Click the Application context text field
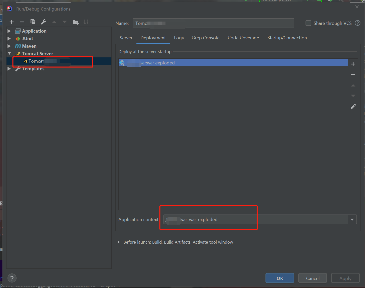This screenshot has width=365, height=288. pyautogui.click(x=256, y=220)
